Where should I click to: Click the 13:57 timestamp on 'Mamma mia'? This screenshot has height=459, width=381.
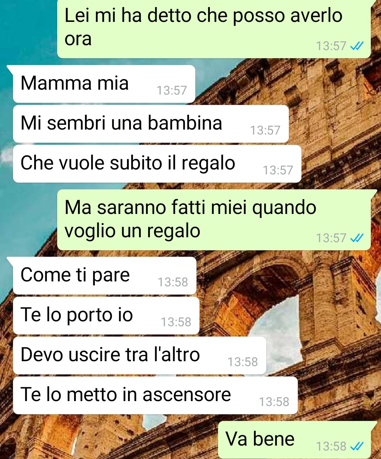click(x=172, y=90)
